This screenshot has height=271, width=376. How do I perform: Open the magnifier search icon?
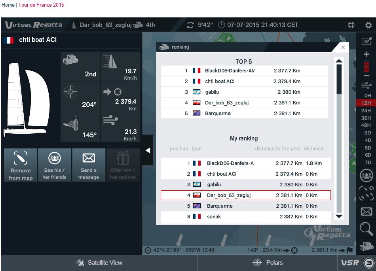pos(367,229)
